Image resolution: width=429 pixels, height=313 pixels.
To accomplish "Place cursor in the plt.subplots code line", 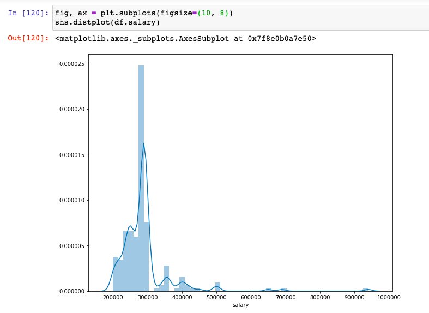I will 144,13.
